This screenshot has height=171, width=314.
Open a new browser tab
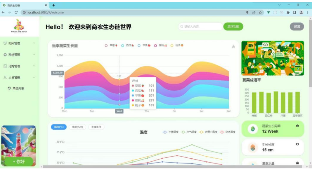pyautogui.click(x=54, y=6)
